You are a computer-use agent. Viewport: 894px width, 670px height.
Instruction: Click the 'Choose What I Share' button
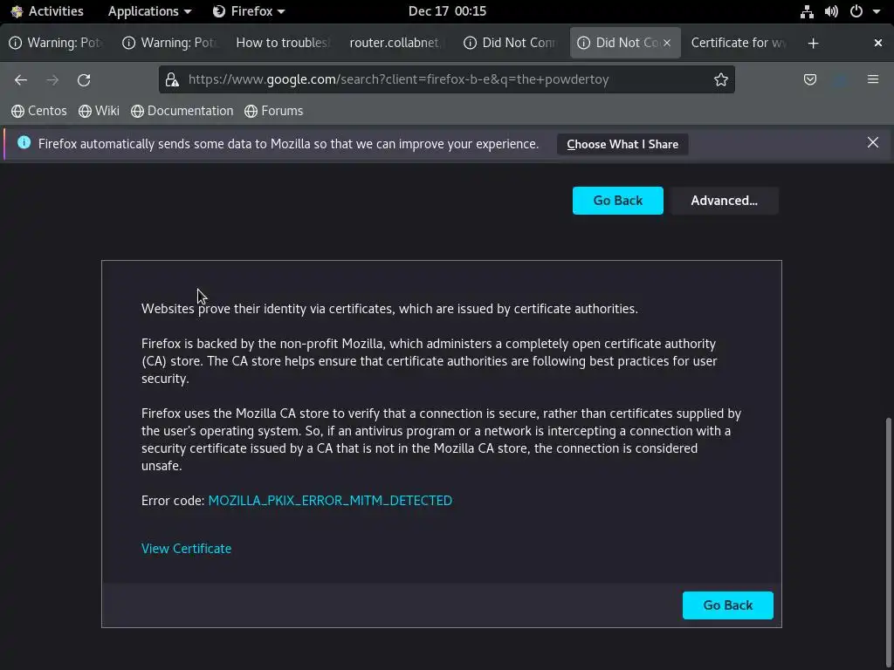622,144
